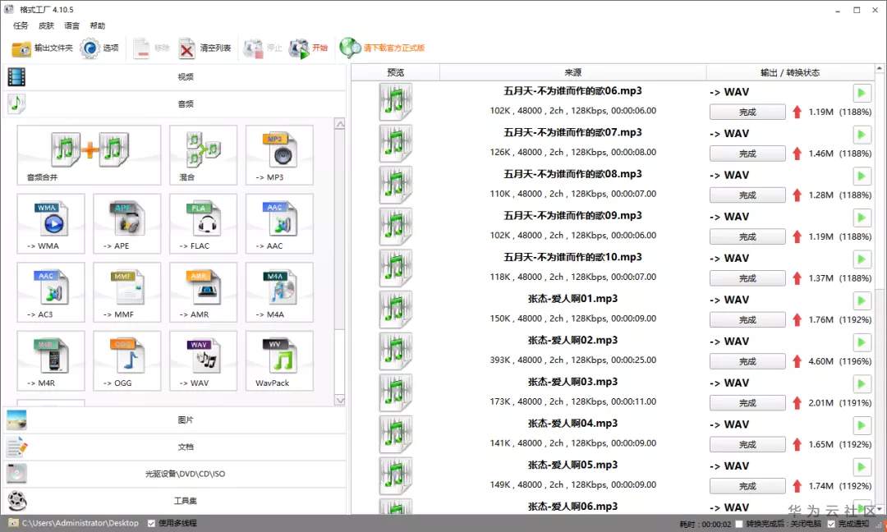Choose the -> WAV converter icon
Viewport: 887px width, 532px height.
pyautogui.click(x=203, y=360)
